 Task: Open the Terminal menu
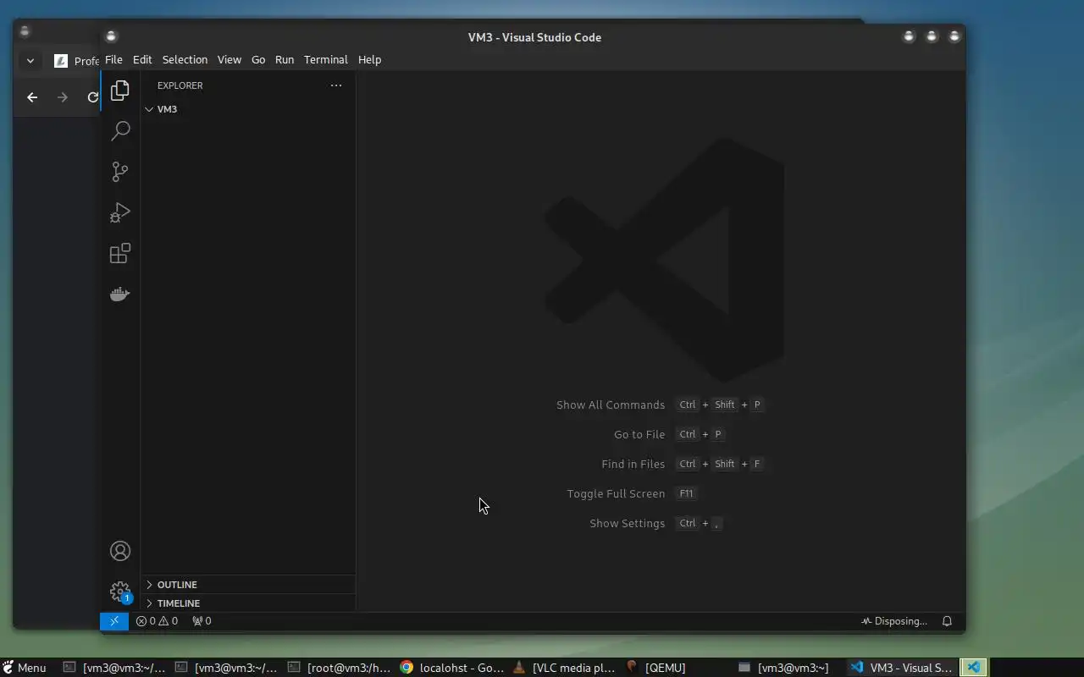pos(326,60)
